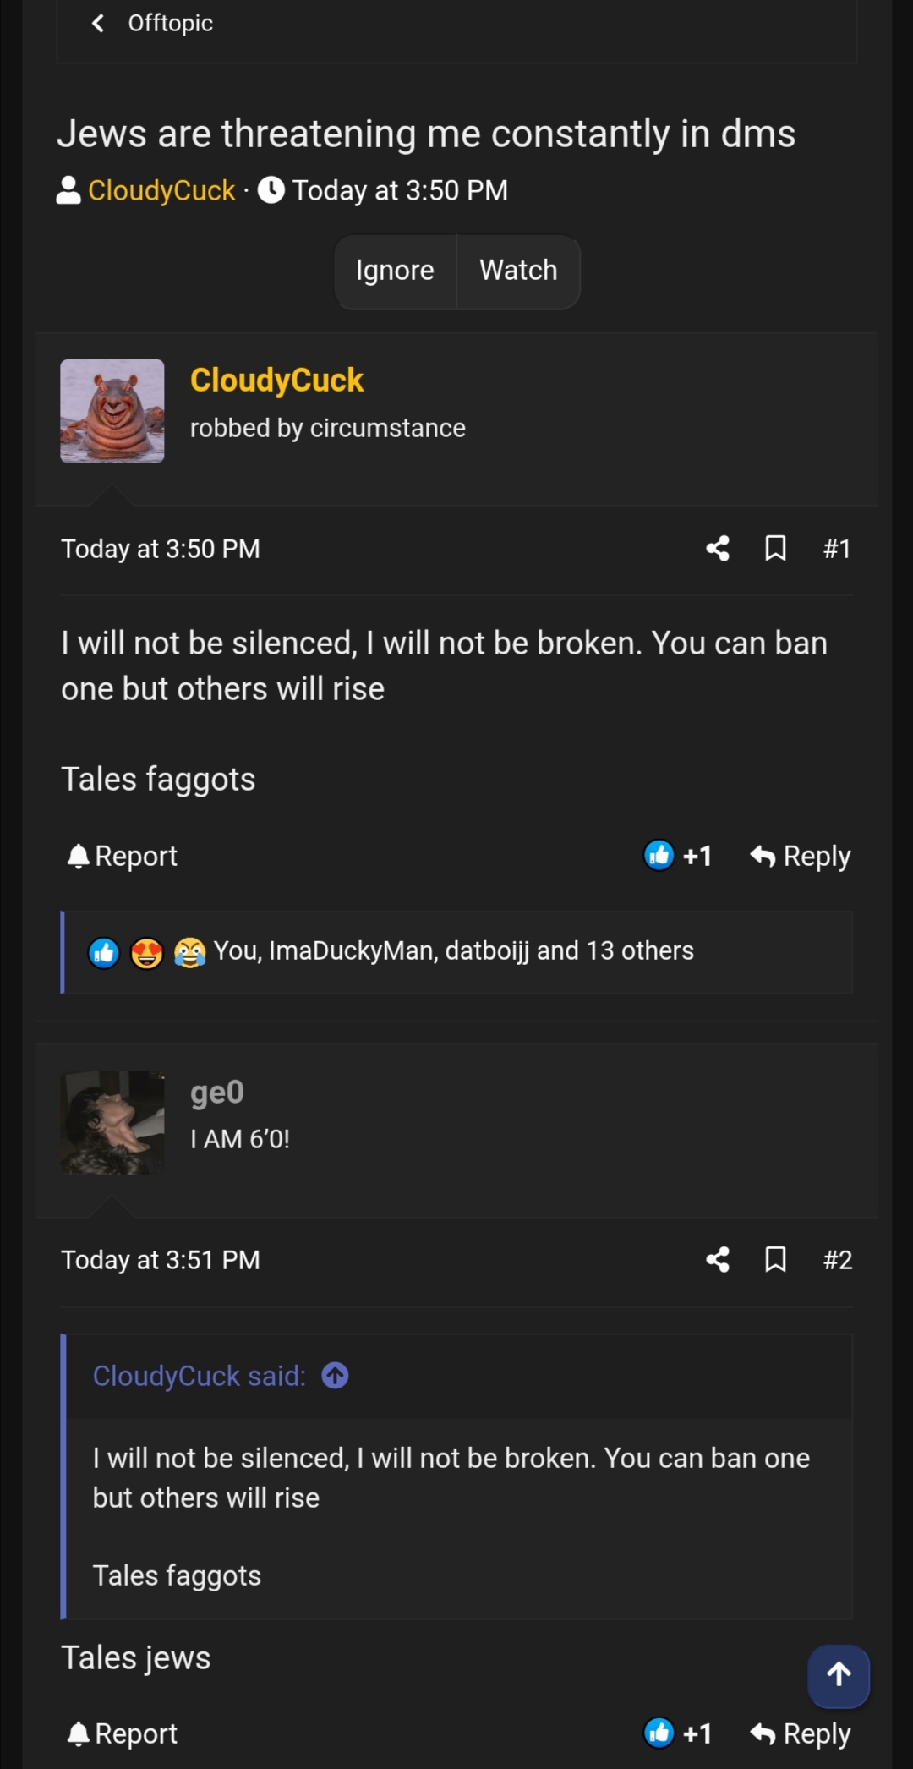Select the thumbs-up reaction icon in the reactions bar

pos(104,950)
